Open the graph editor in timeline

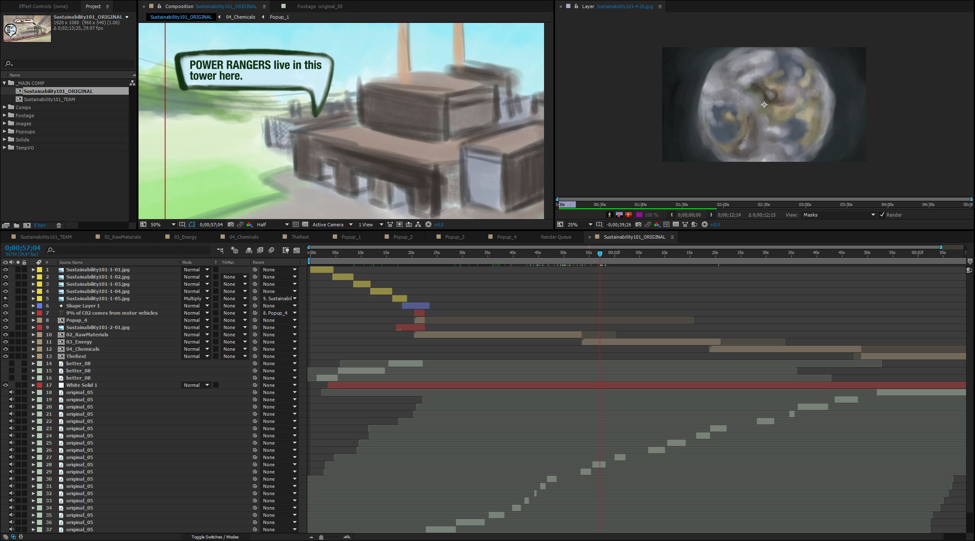pos(297,251)
